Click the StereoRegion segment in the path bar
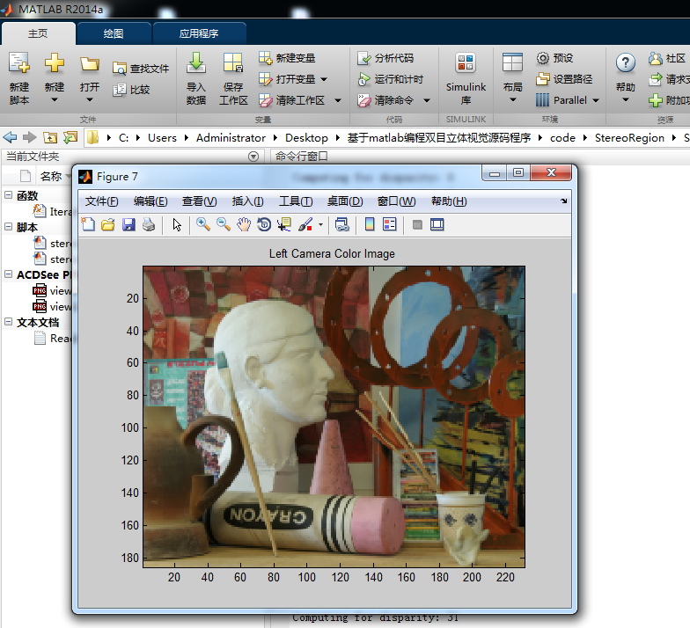This screenshot has height=628, width=690. [x=629, y=137]
